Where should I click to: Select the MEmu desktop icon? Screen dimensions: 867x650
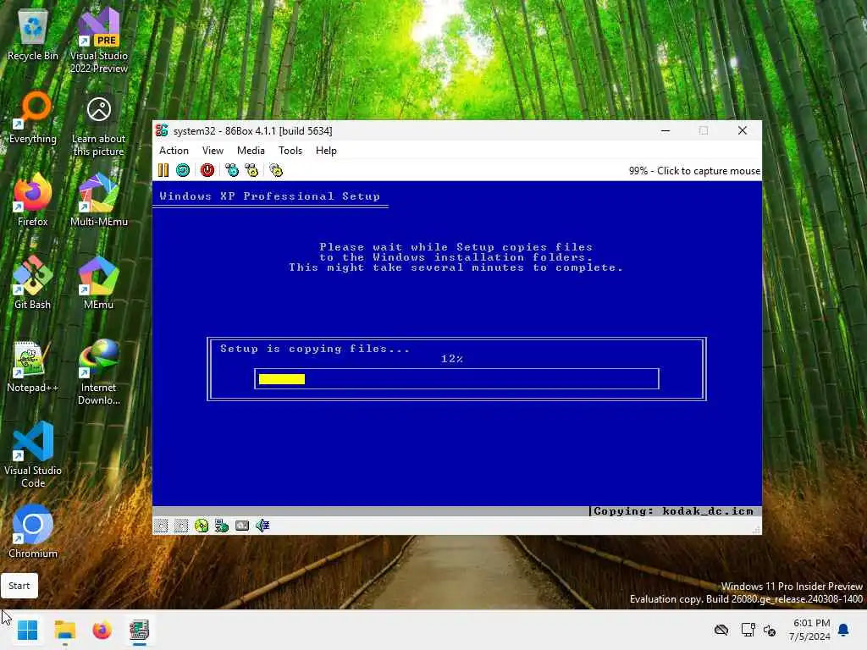pos(99,283)
